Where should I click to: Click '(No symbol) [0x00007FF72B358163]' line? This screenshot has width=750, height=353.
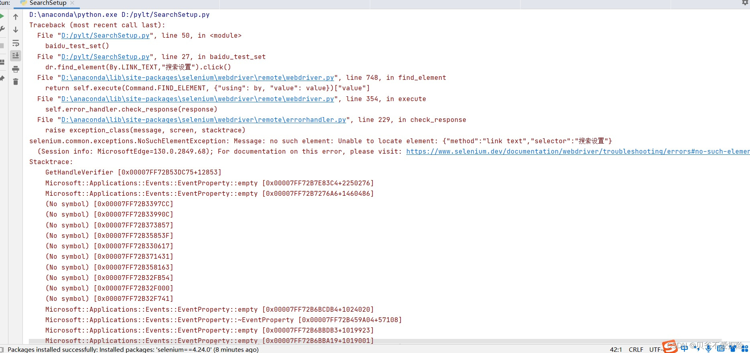click(109, 268)
